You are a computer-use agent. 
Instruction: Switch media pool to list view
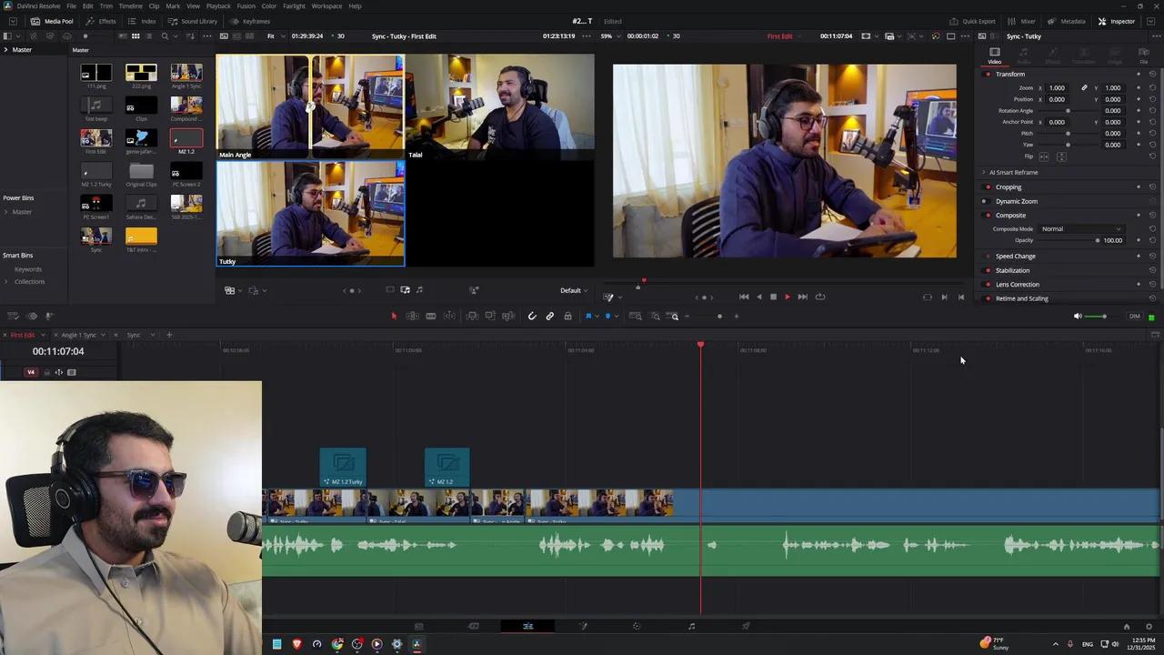149,36
